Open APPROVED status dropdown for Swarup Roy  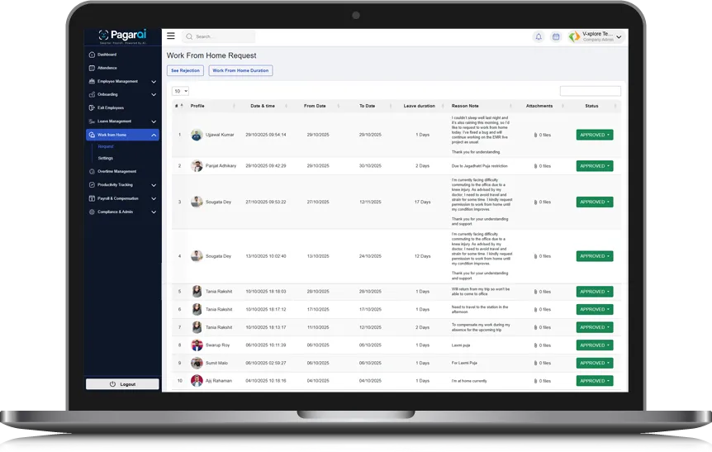pyautogui.click(x=595, y=345)
